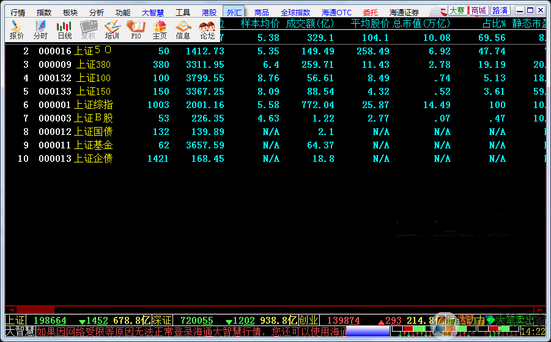
Task: Open F10 company info icon
Action: [136, 29]
